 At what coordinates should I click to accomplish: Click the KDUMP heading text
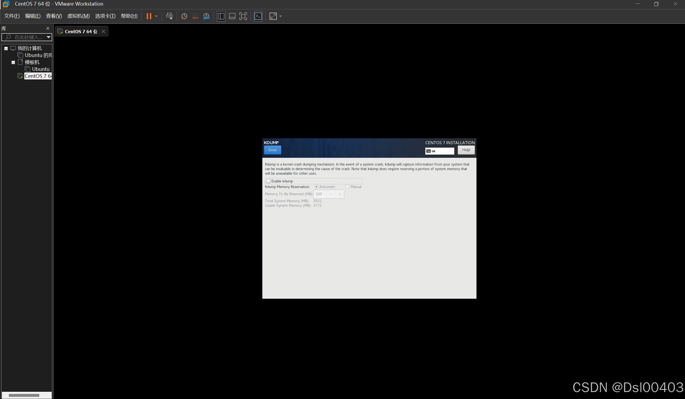pyautogui.click(x=271, y=143)
